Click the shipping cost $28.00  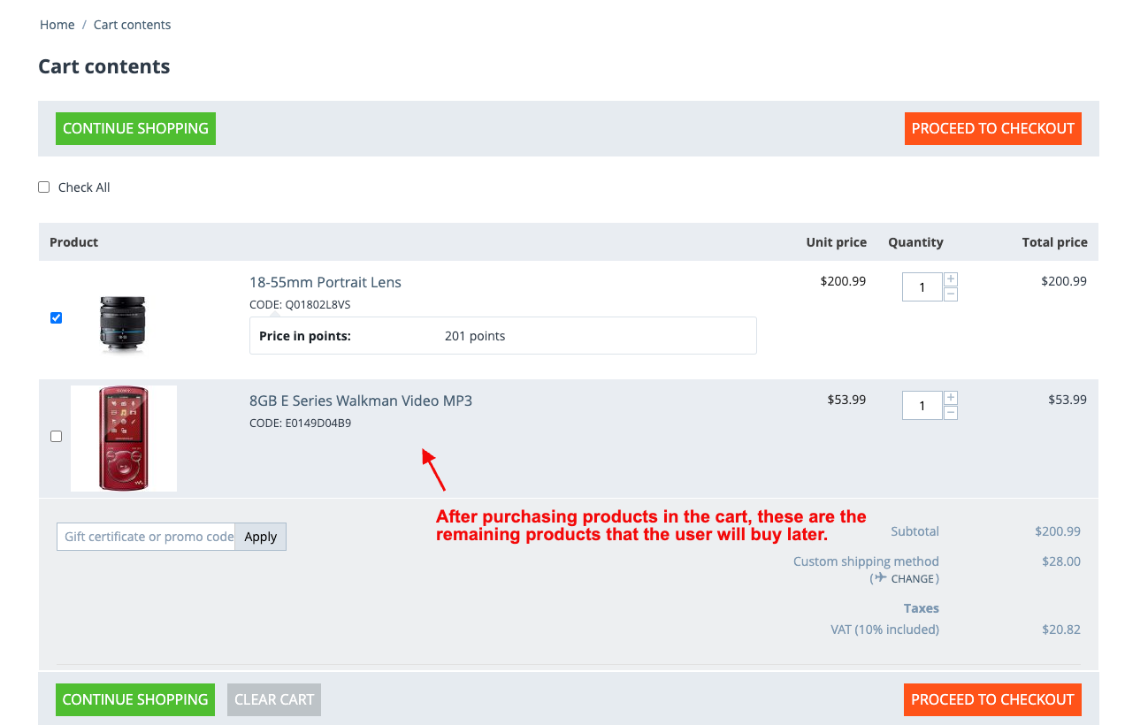1061,561
